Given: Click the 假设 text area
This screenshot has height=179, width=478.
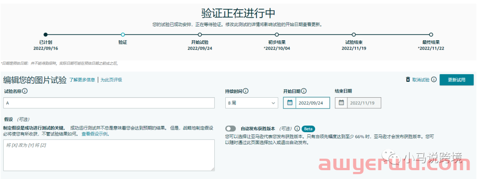Looking at the screenshot, I should [x=108, y=155].
